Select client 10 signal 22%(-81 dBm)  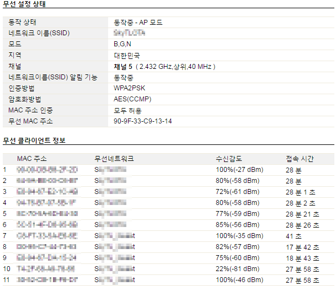tap(237, 269)
